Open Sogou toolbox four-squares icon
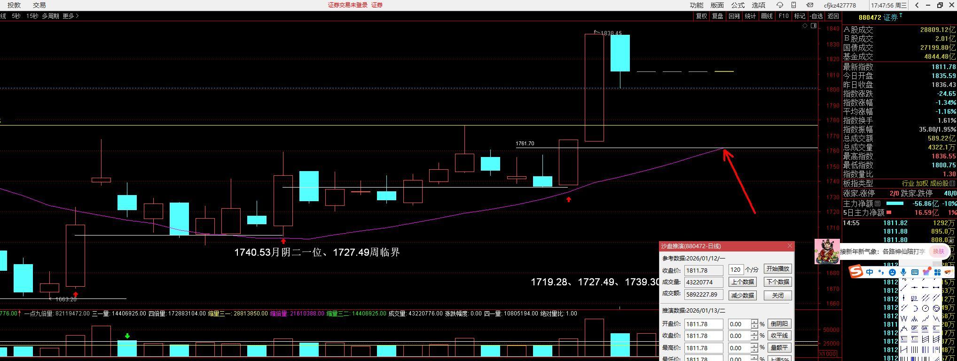Image resolution: width=957 pixels, height=361 pixels. [x=937, y=272]
